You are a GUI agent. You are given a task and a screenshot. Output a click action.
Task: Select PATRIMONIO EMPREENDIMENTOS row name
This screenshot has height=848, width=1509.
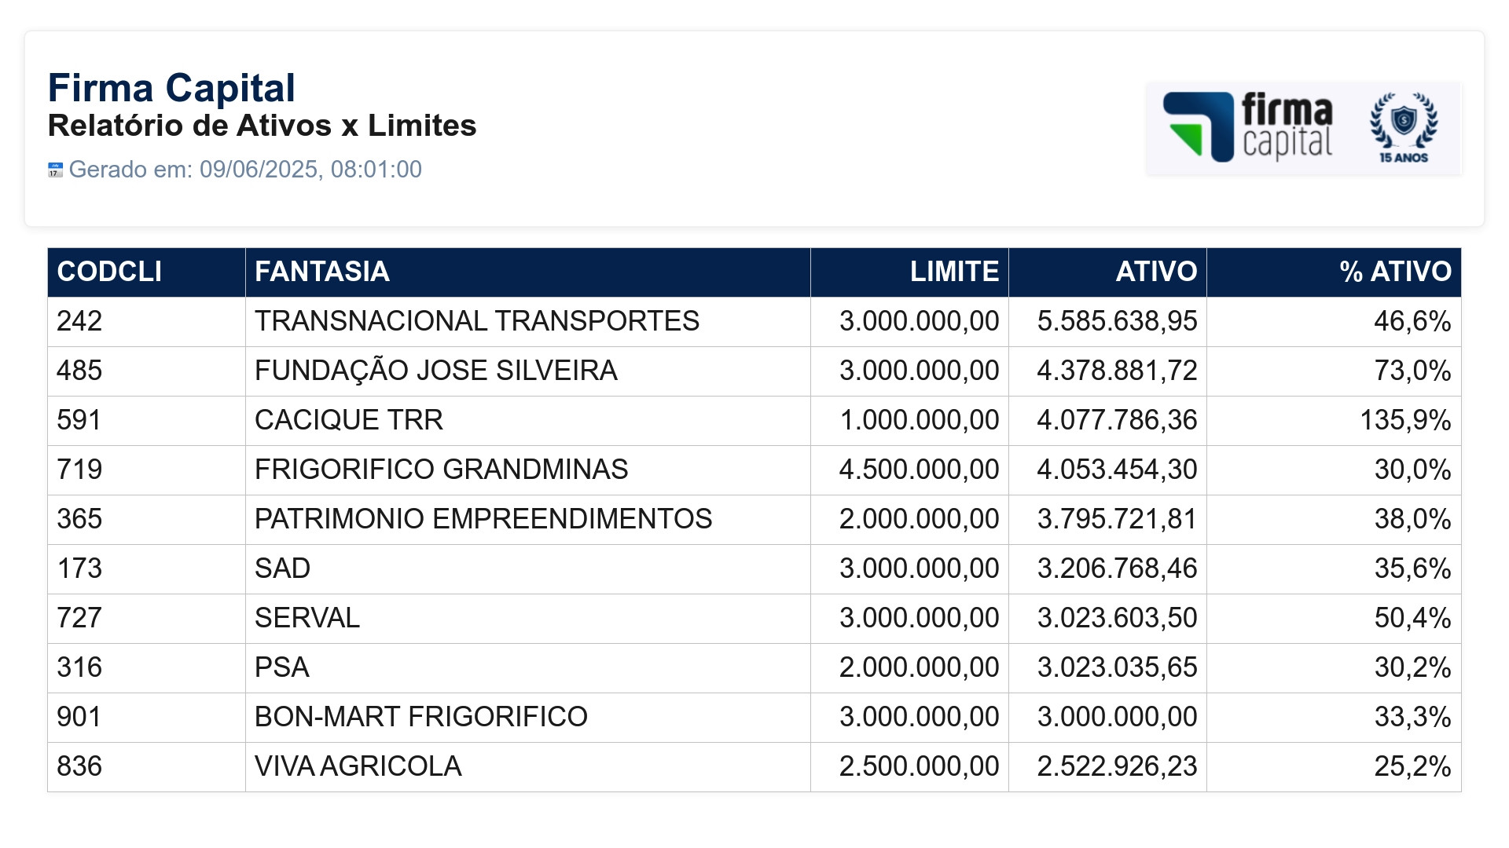click(x=483, y=519)
